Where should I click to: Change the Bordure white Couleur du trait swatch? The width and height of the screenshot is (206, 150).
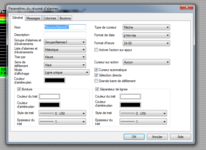point(49,96)
